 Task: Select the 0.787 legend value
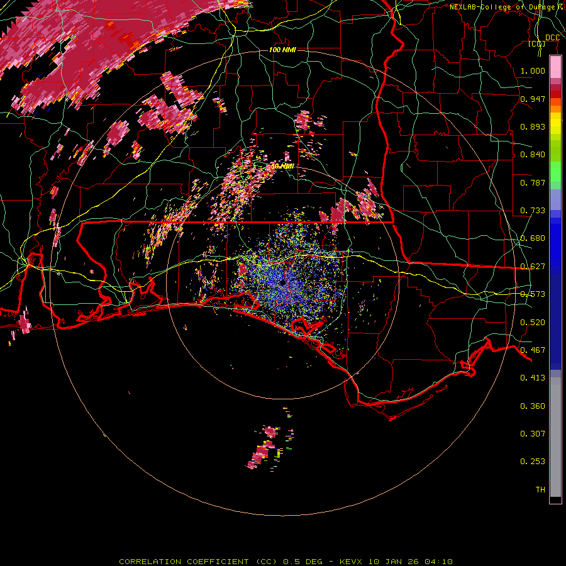(x=533, y=182)
